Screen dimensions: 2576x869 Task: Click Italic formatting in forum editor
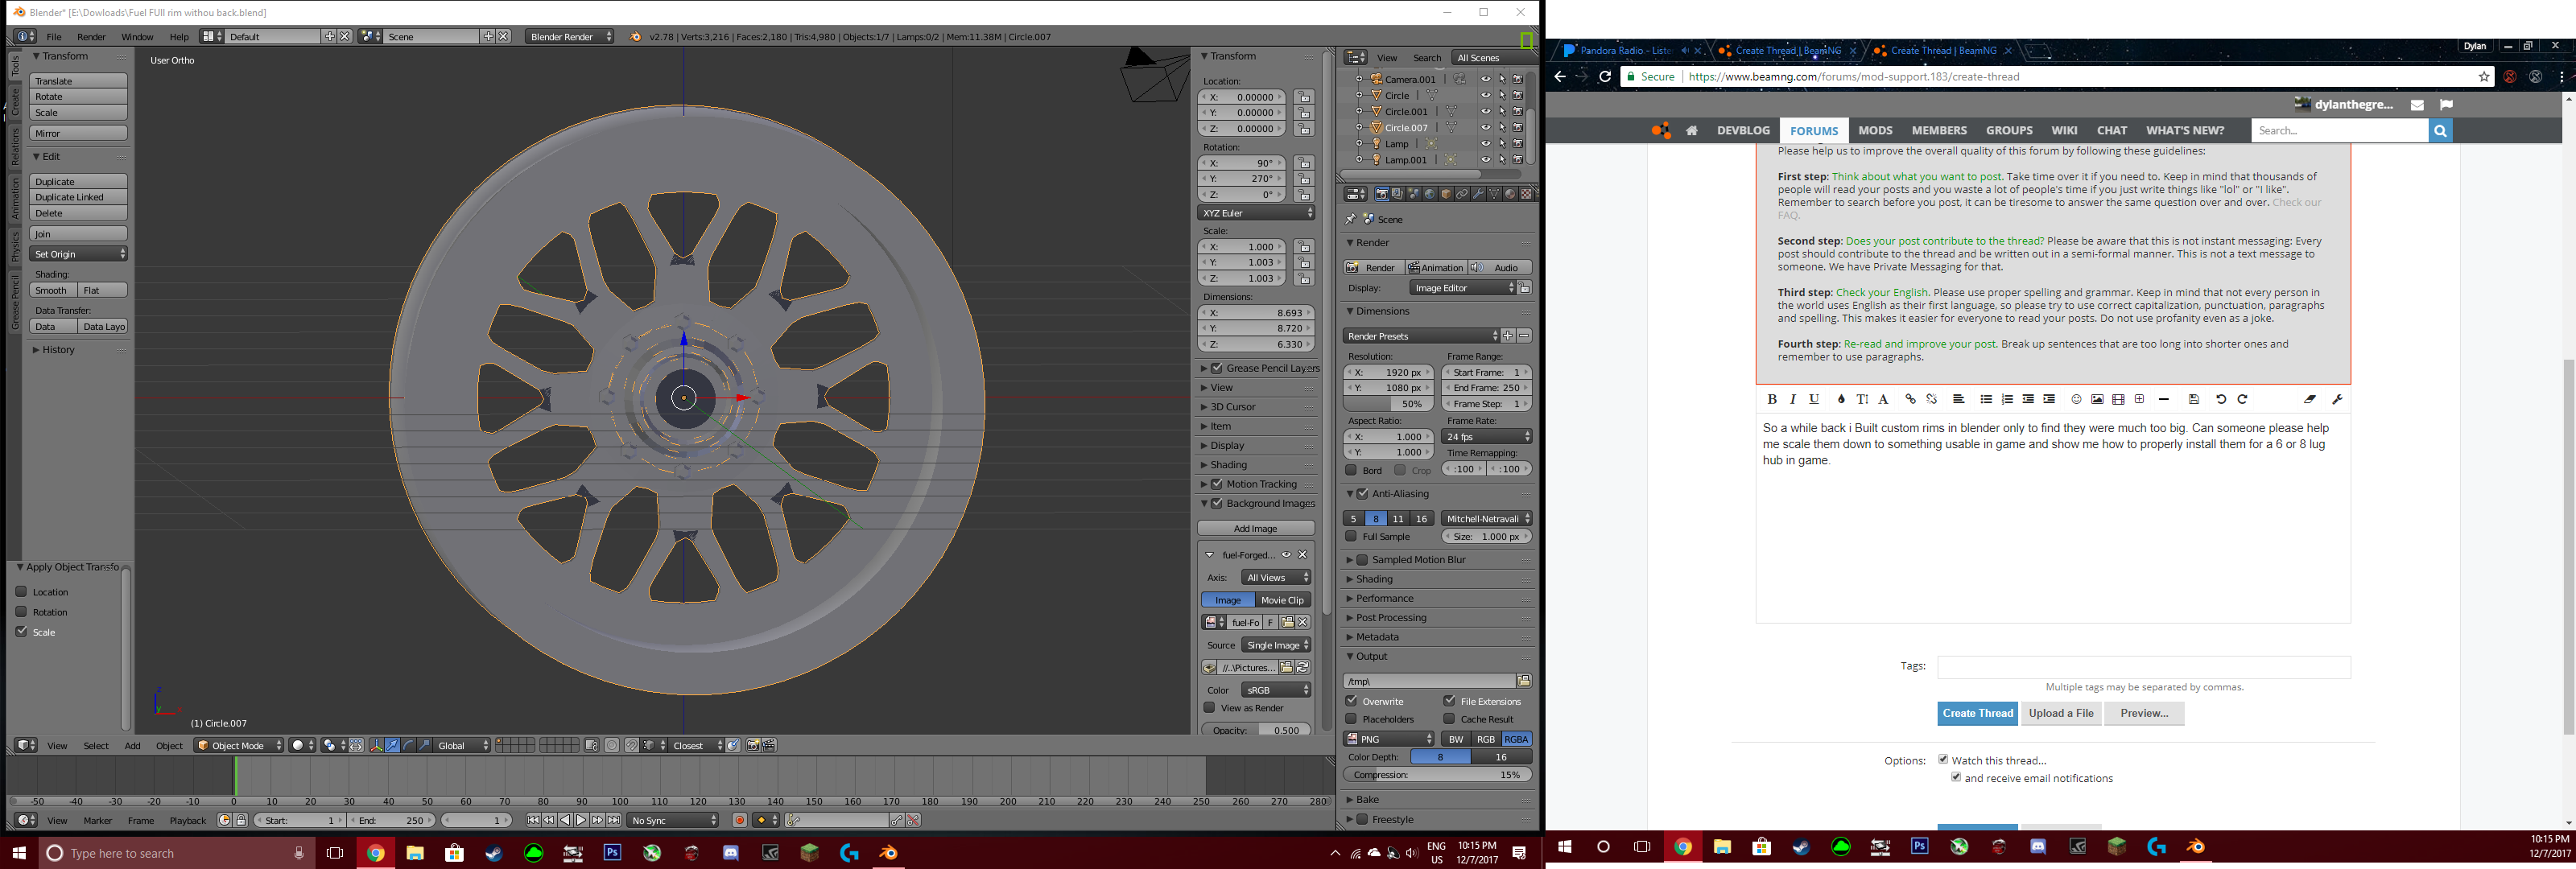click(1793, 399)
